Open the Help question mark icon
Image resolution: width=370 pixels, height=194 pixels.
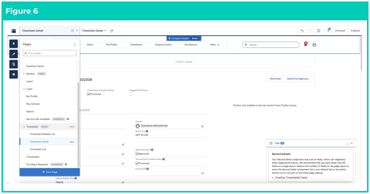point(328,30)
